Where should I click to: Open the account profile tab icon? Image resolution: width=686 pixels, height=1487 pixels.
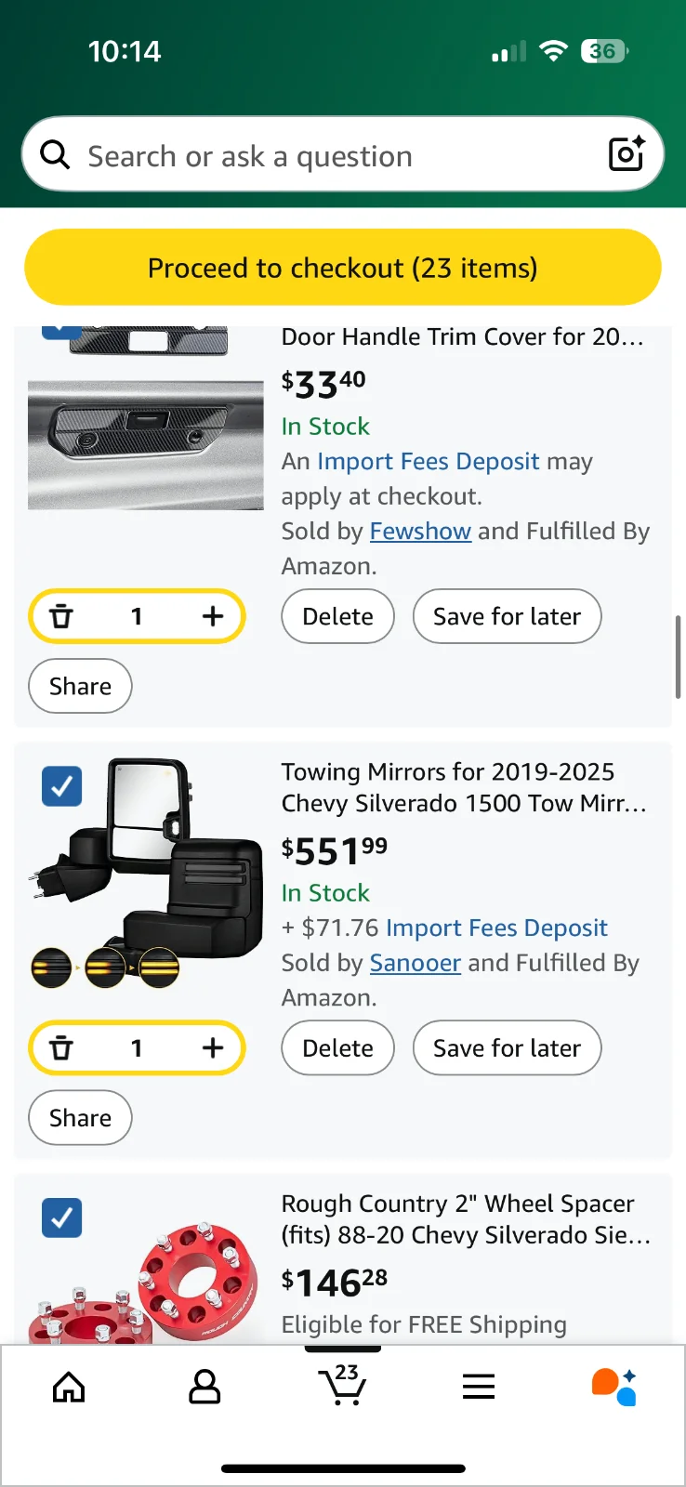(x=204, y=1387)
